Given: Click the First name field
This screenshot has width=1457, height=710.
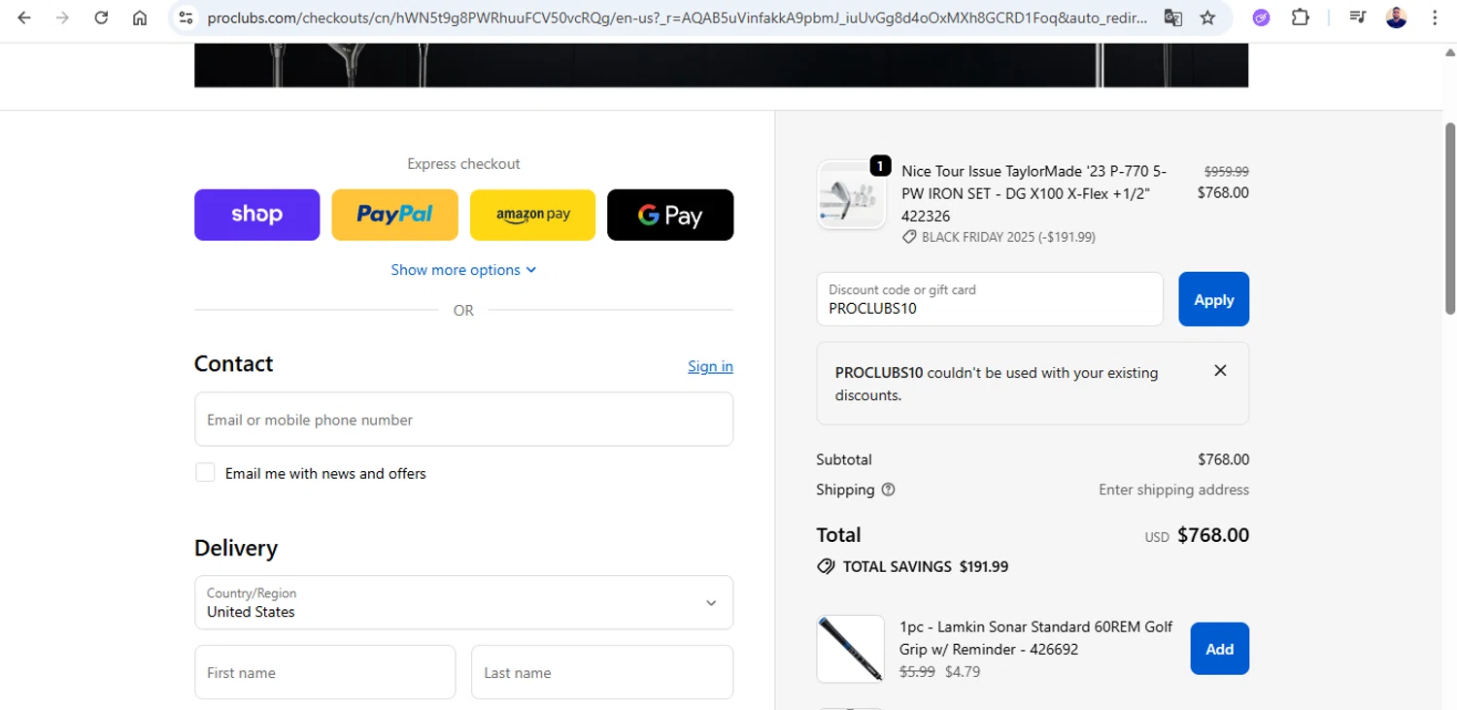Looking at the screenshot, I should click(324, 672).
